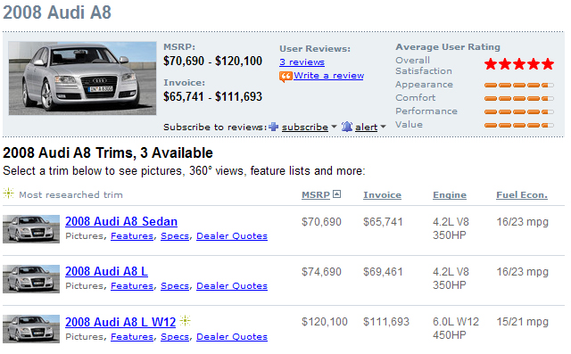
Task: Sort trims by Fuel Econ. column
Action: (522, 195)
